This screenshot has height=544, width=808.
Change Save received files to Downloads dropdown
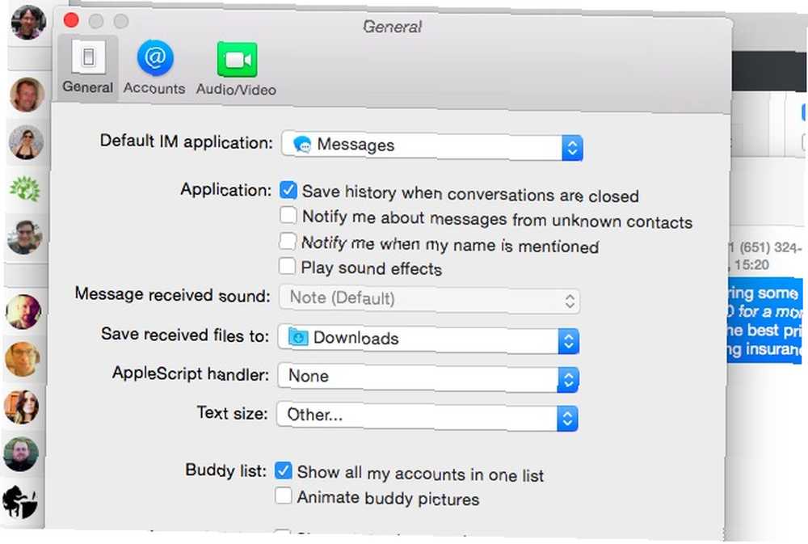tap(428, 339)
